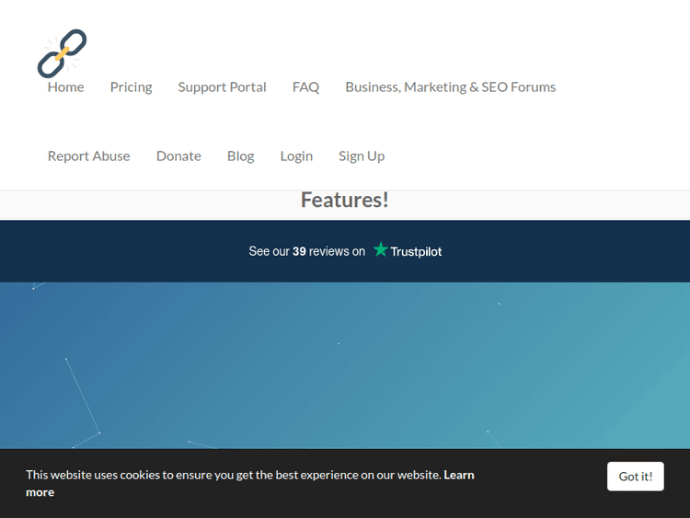The width and height of the screenshot is (690, 518).
Task: Click the 'See our' reviews text
Action: [269, 251]
